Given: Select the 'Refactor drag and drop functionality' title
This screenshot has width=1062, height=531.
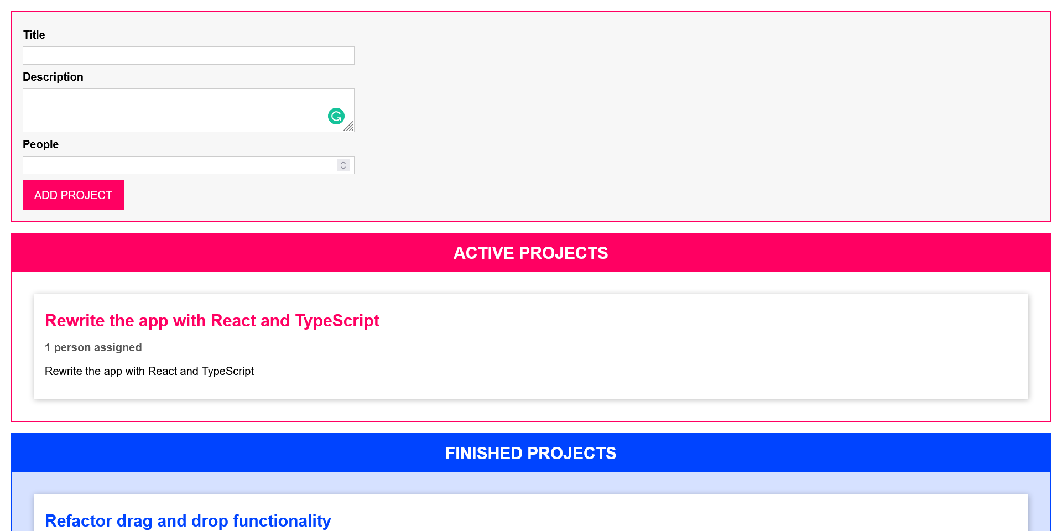Looking at the screenshot, I should tap(188, 520).
